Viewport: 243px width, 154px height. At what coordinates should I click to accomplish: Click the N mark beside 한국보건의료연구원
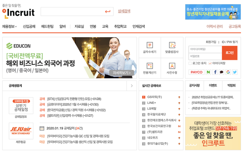pyautogui.click(x=179, y=126)
